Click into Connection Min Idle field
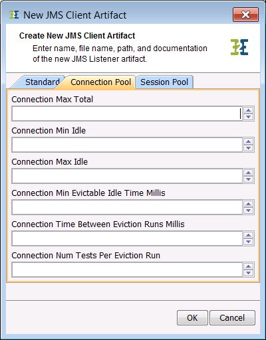Image resolution: width=266 pixels, height=340 pixels. (x=127, y=145)
